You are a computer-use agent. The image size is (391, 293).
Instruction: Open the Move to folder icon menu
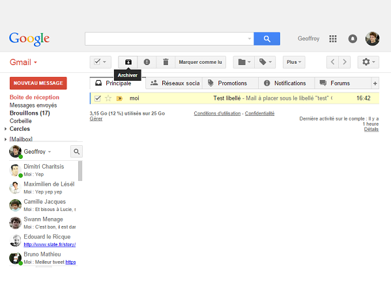(x=244, y=62)
